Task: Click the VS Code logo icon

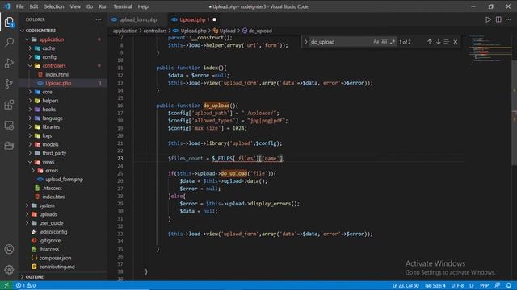Action: pos(7,6)
